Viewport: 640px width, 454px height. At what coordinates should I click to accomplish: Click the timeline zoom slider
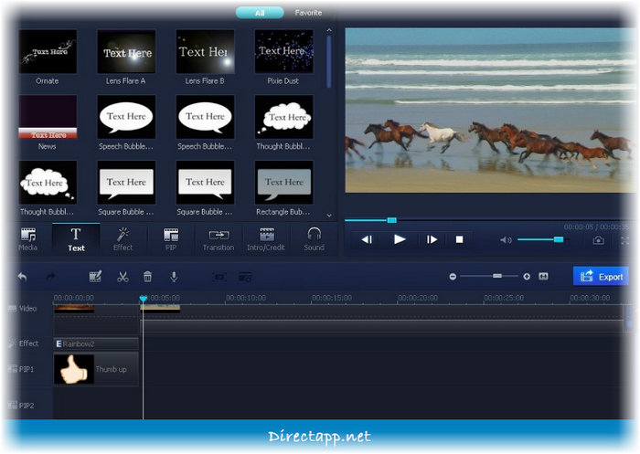[497, 276]
